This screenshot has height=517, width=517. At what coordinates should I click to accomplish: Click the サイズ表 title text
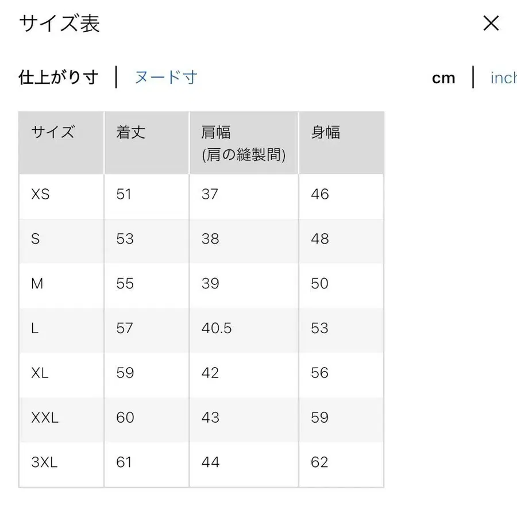coord(59,24)
